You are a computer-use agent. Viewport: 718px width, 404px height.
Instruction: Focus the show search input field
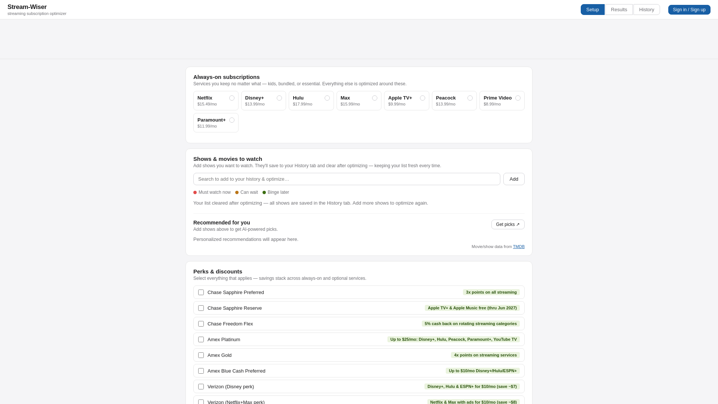click(347, 179)
